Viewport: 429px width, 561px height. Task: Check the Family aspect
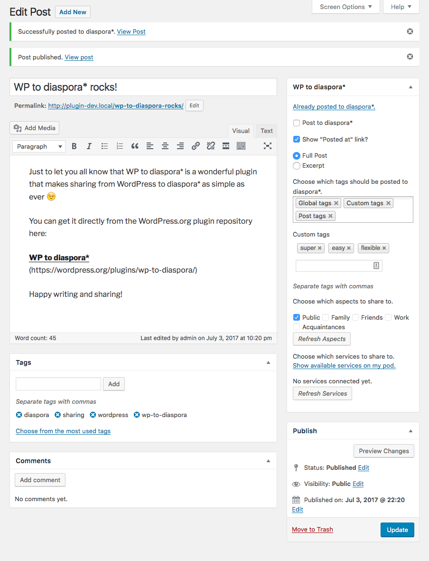(326, 317)
